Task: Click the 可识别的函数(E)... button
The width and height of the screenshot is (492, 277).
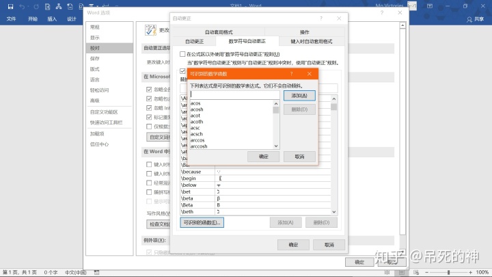Action: (x=202, y=222)
